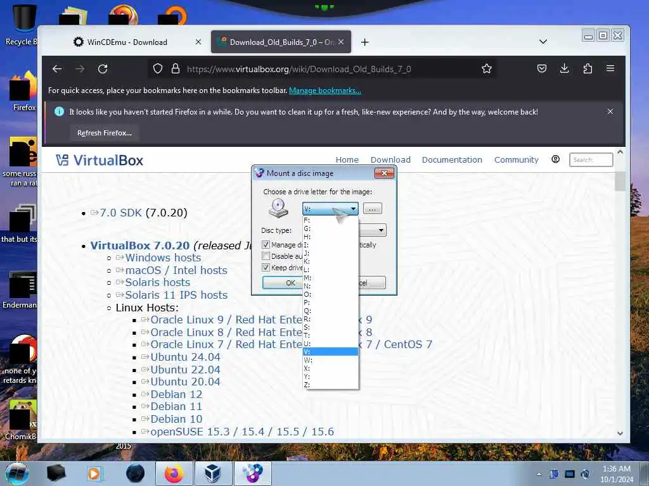Click OK in Mount a disc image

click(283, 283)
